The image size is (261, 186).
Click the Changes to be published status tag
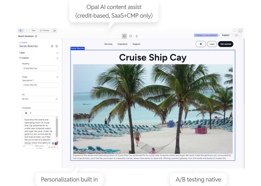[x=206, y=35]
